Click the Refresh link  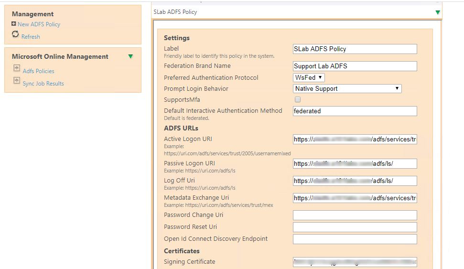point(31,37)
